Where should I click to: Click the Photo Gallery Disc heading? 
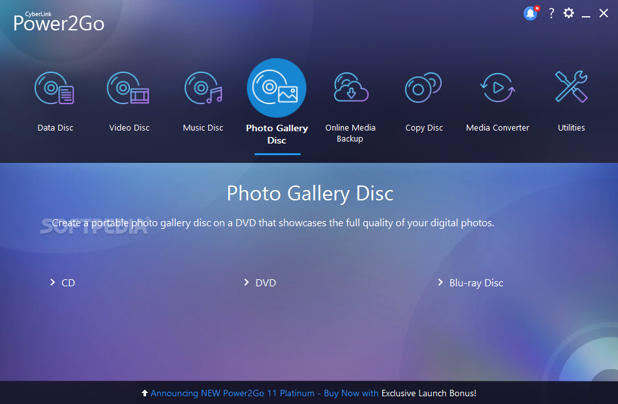click(310, 193)
